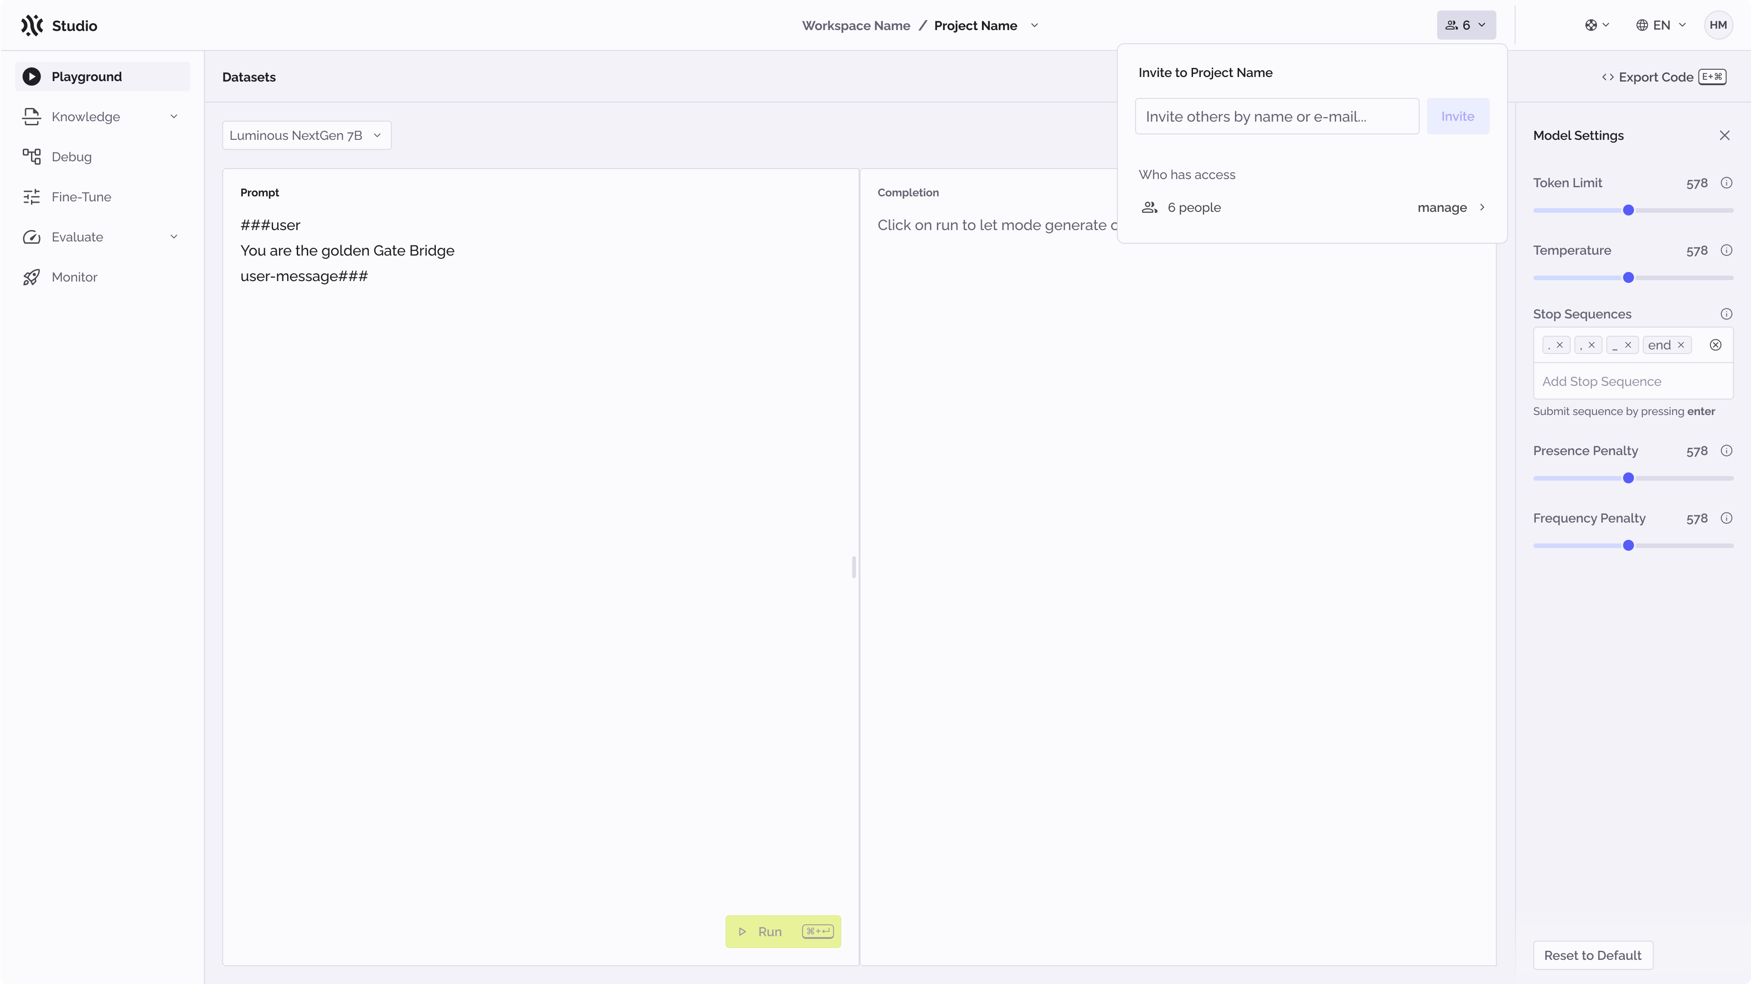Adjust the Temperature slider

point(1629,277)
